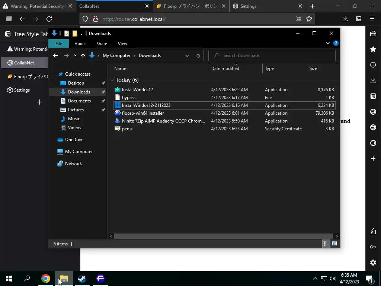Select Documents in navigation pane

coord(79,101)
